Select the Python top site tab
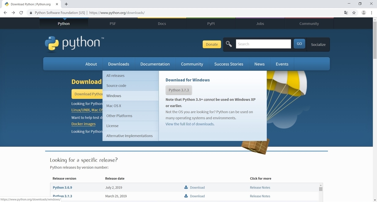The width and height of the screenshot is (377, 202). [x=64, y=24]
